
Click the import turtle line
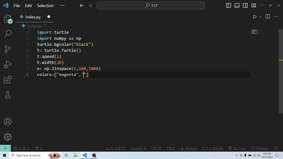53,32
